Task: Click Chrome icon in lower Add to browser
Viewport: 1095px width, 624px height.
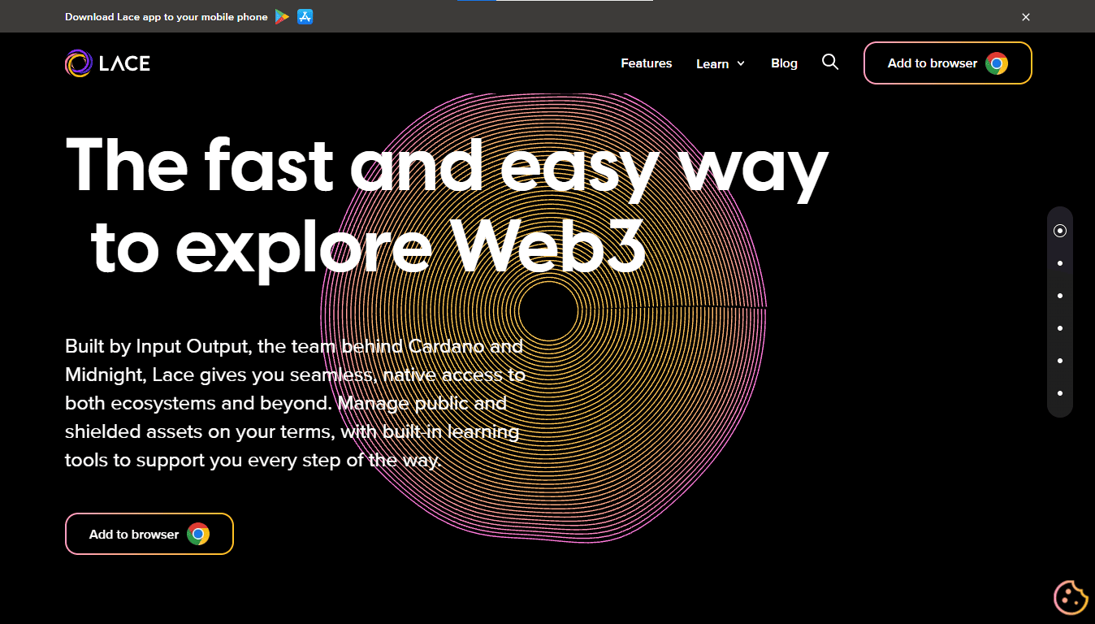Action: click(198, 534)
